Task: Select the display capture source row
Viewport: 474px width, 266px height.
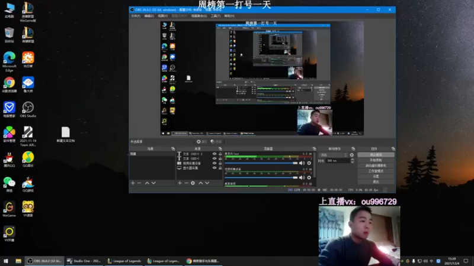Action: [200, 168]
